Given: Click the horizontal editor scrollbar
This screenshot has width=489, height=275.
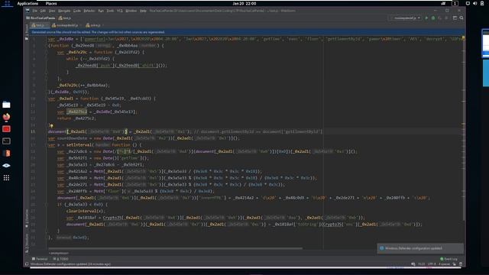Looking at the screenshot, I should [175, 248].
